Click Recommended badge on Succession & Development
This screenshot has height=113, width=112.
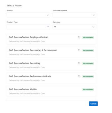click(88, 50)
